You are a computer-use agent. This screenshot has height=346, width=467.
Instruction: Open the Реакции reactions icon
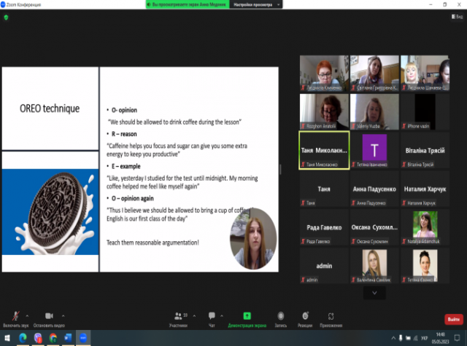(x=304, y=318)
